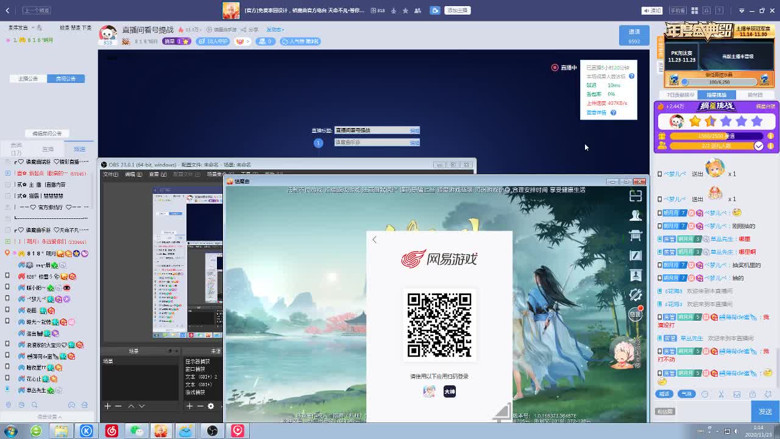Select the 显示器捕获 source in OBS
Image resolution: width=780 pixels, height=439 pixels.
[197, 362]
